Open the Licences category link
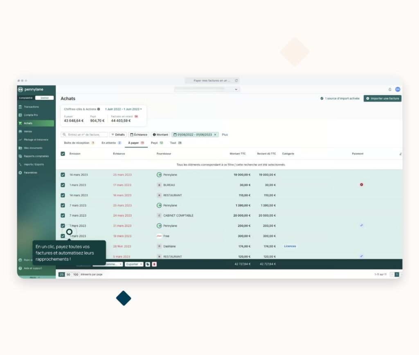This screenshot has width=419, height=355. tap(290, 246)
